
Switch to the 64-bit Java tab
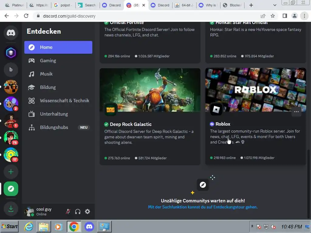coord(184,5)
